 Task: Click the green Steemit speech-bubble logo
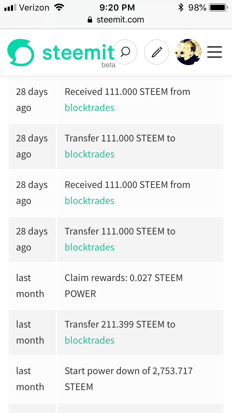(21, 53)
